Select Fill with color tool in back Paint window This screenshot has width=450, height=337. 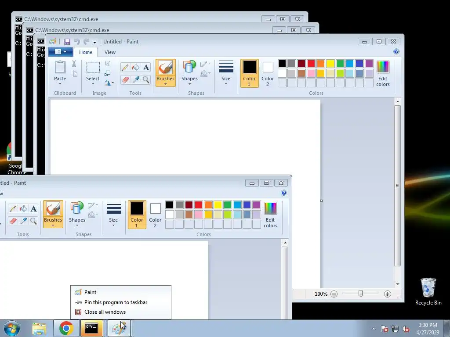click(x=136, y=67)
